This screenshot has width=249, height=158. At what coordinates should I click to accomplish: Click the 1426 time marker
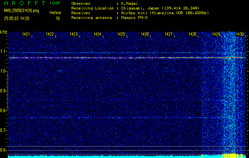[145, 34]
